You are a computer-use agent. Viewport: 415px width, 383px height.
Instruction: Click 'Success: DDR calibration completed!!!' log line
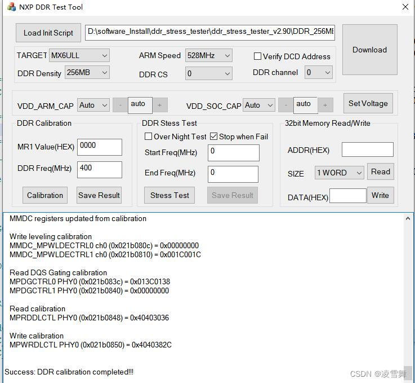[x=69, y=372]
